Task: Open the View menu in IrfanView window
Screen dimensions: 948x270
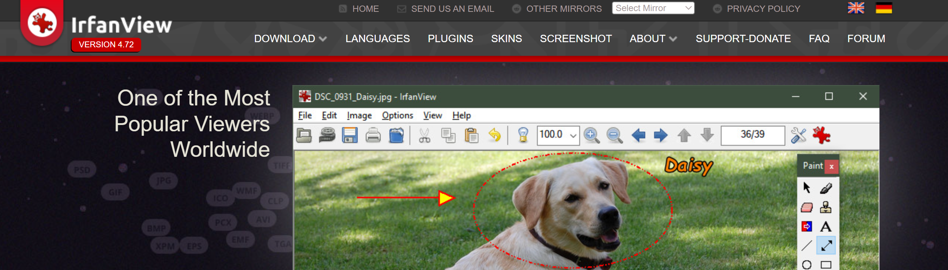Action: 432,116
